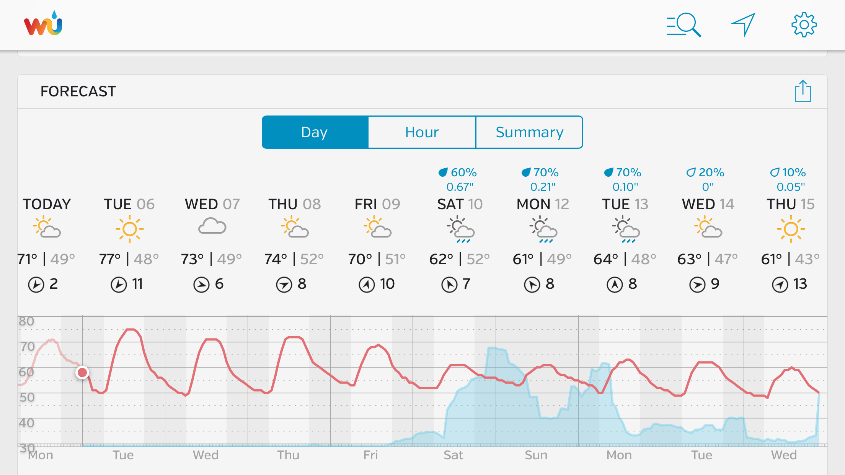
Task: Tap Tuesday 06 sunny weather icon
Action: point(130,229)
